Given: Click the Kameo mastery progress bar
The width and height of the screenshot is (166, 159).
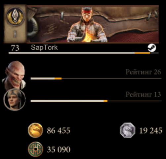Looking at the screenshot, I should pos(96,101).
